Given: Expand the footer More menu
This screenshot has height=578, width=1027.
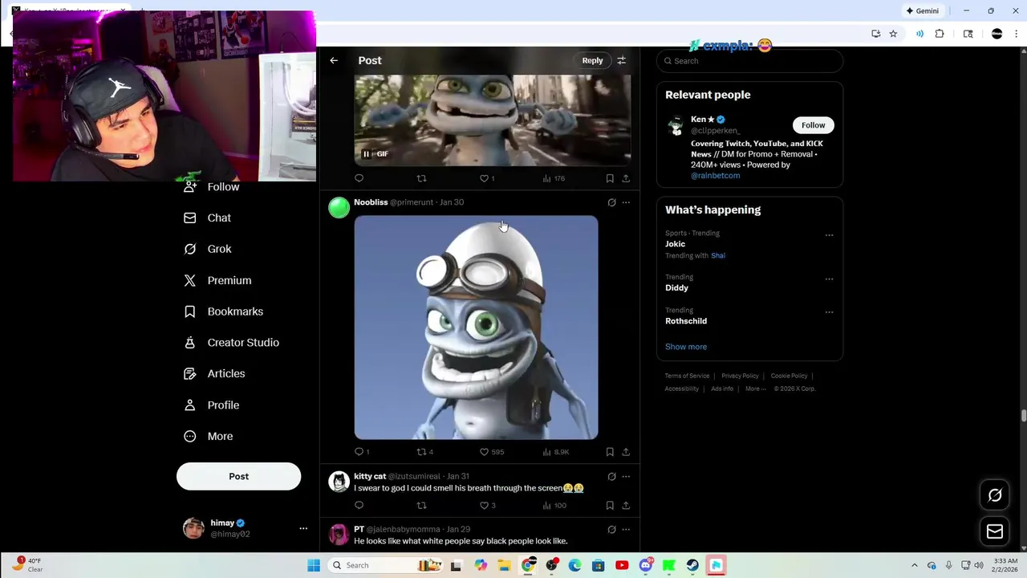Looking at the screenshot, I should point(756,389).
